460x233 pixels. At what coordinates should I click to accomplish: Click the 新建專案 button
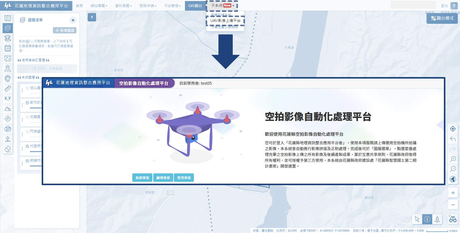pyautogui.click(x=142, y=178)
